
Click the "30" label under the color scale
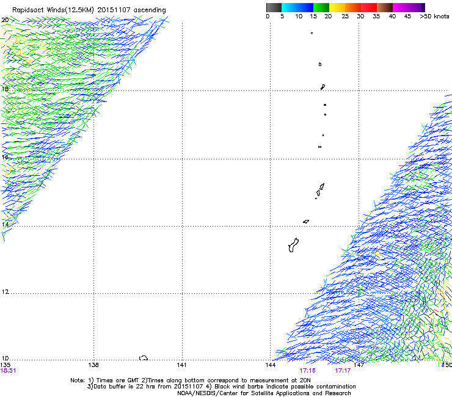360,16
